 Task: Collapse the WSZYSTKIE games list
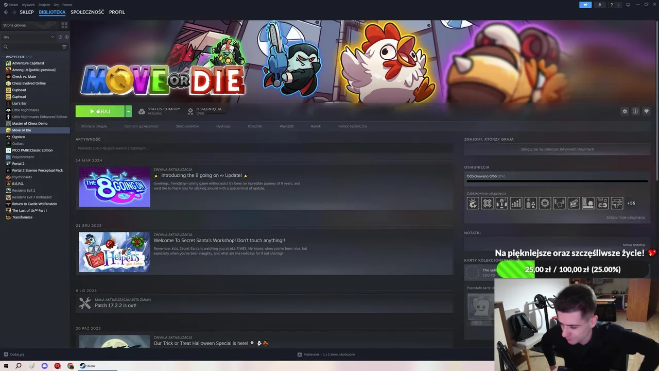coord(4,57)
